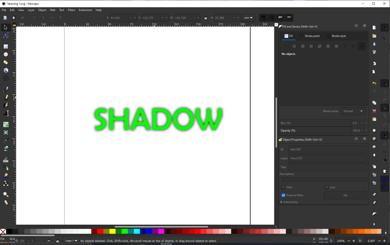Uncheck the Preserve Ratio checkbox
The image size is (390, 245).
(283, 195)
